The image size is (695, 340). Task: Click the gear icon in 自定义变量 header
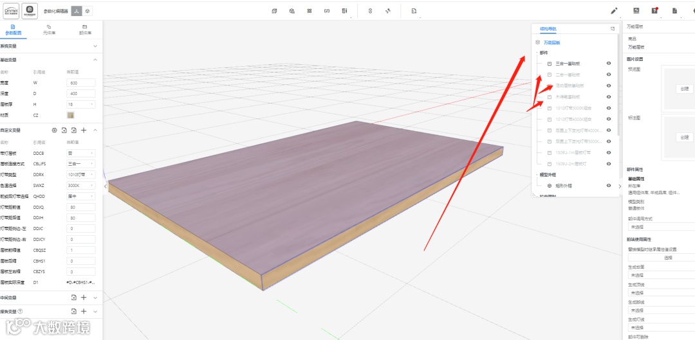tap(55, 130)
